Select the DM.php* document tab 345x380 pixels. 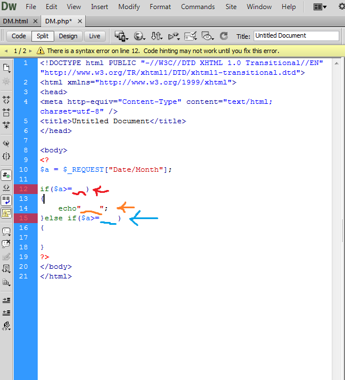click(x=58, y=21)
